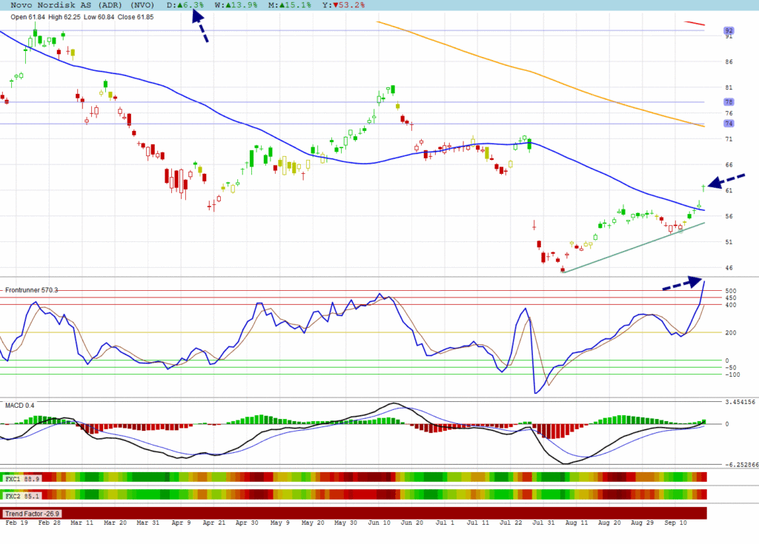This screenshot has height=544, width=759.
Task: Click the Trend Factor -26.9 label
Action: coord(33,513)
